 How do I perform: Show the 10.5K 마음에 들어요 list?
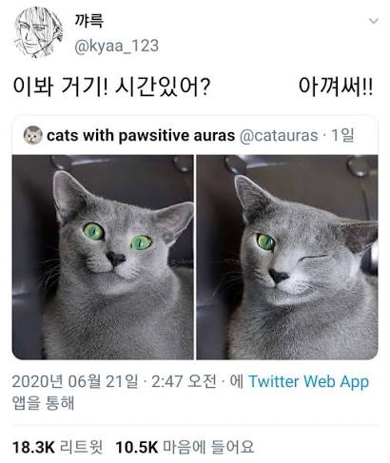tap(185, 447)
